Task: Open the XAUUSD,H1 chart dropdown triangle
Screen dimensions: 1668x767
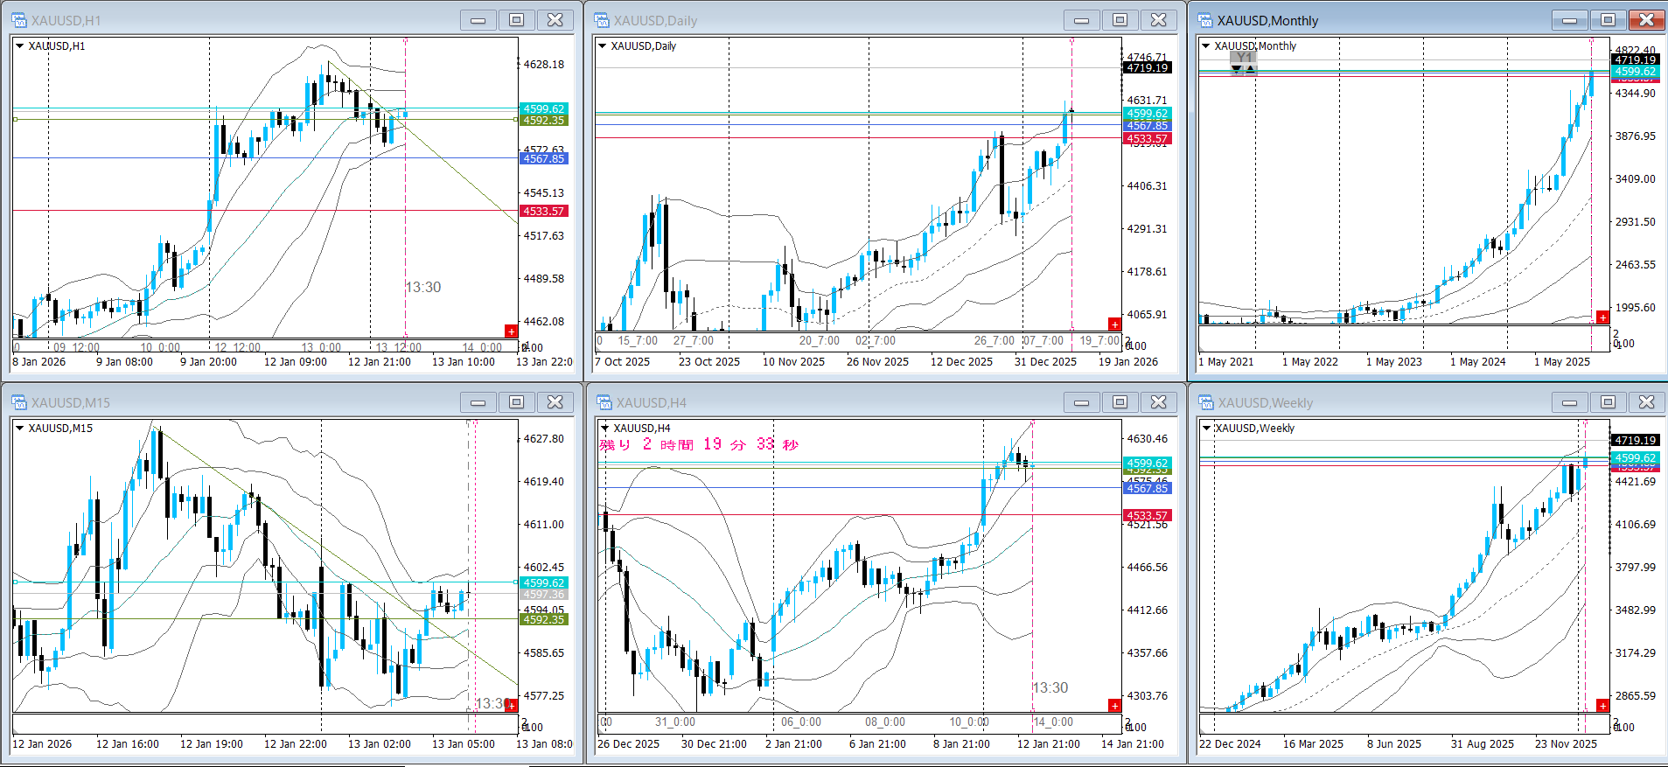Action: 20,46
